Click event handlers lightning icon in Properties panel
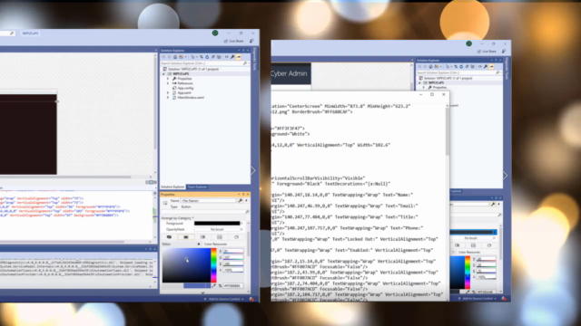Viewport: 581px width, 326px height. [246, 201]
